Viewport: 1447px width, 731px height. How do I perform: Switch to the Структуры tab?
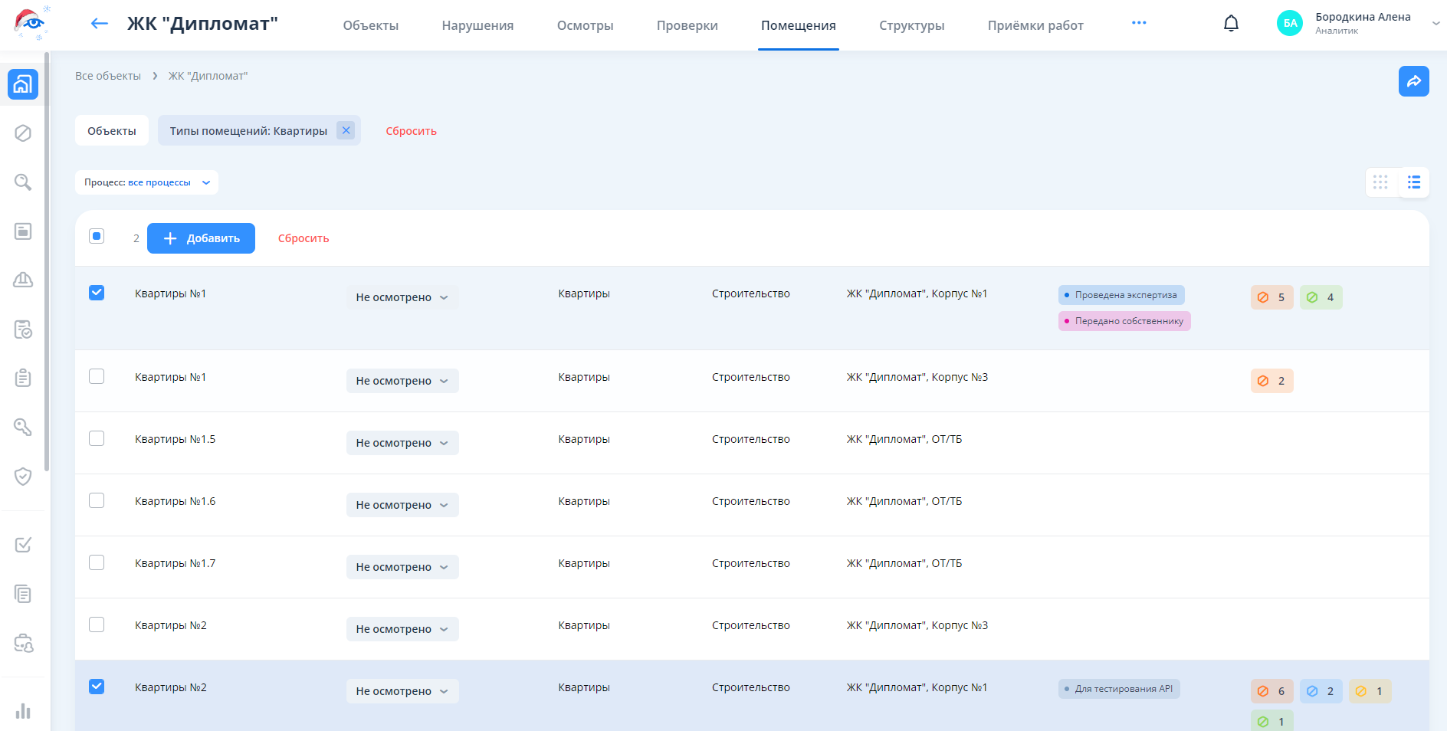click(x=911, y=25)
